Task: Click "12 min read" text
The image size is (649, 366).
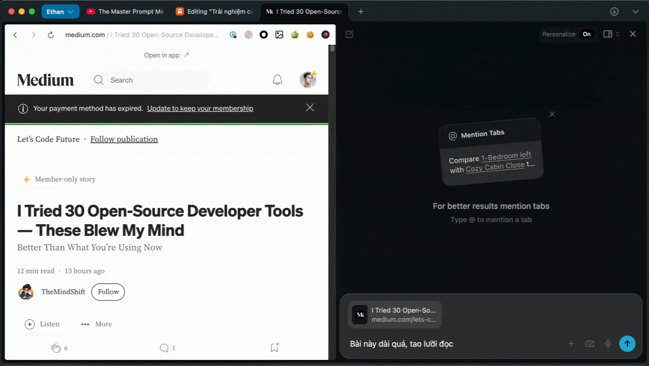Action: coord(36,271)
